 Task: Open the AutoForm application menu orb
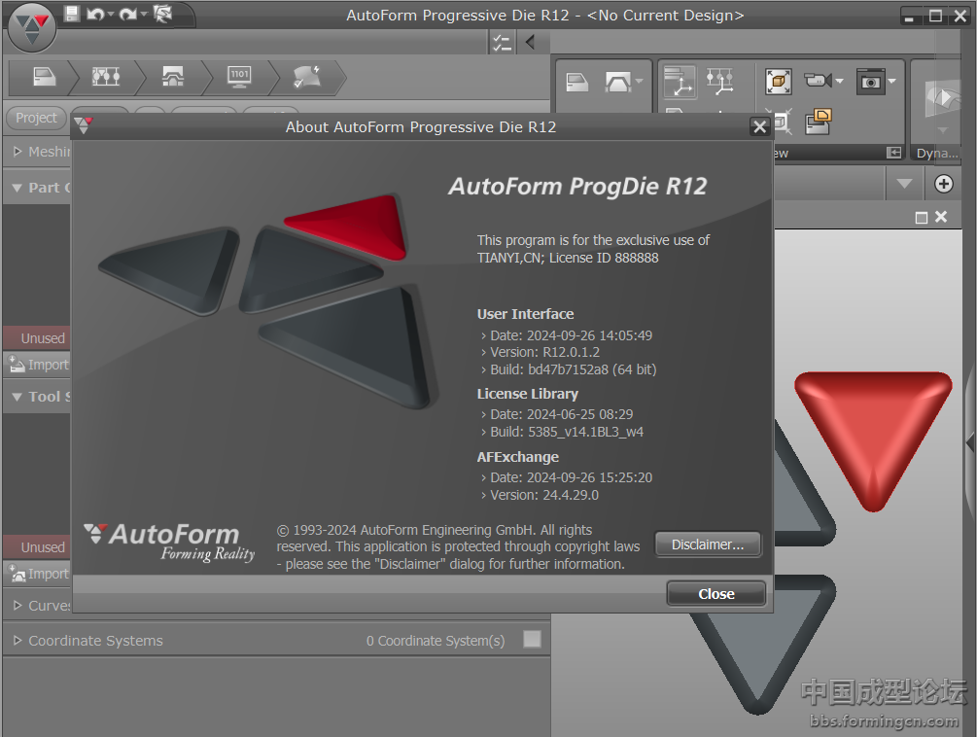tap(32, 27)
